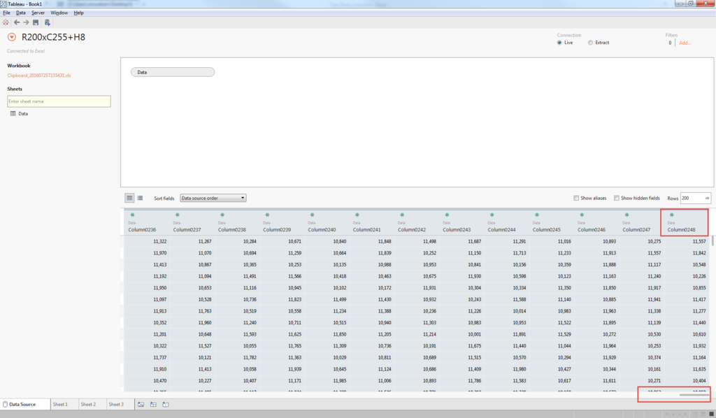Go forward with the toolbar right arrow
Viewport: 716px width, 418px height.
click(x=26, y=22)
